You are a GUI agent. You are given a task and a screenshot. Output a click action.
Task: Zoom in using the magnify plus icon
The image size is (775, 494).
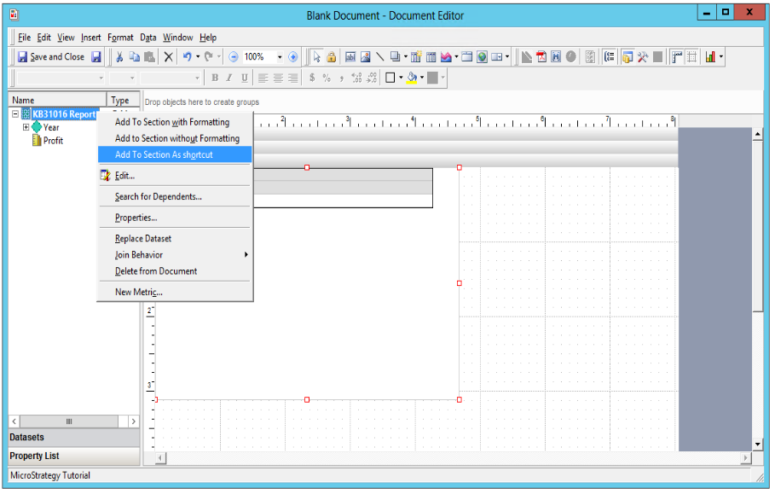point(292,59)
